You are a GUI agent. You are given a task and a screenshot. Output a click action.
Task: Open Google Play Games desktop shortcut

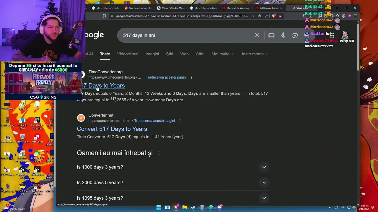pos(37,156)
